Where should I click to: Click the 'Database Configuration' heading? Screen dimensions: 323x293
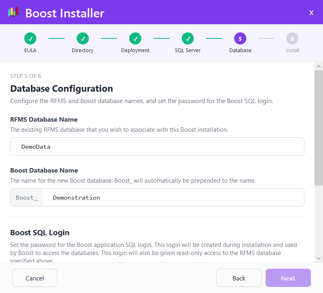pos(62,89)
